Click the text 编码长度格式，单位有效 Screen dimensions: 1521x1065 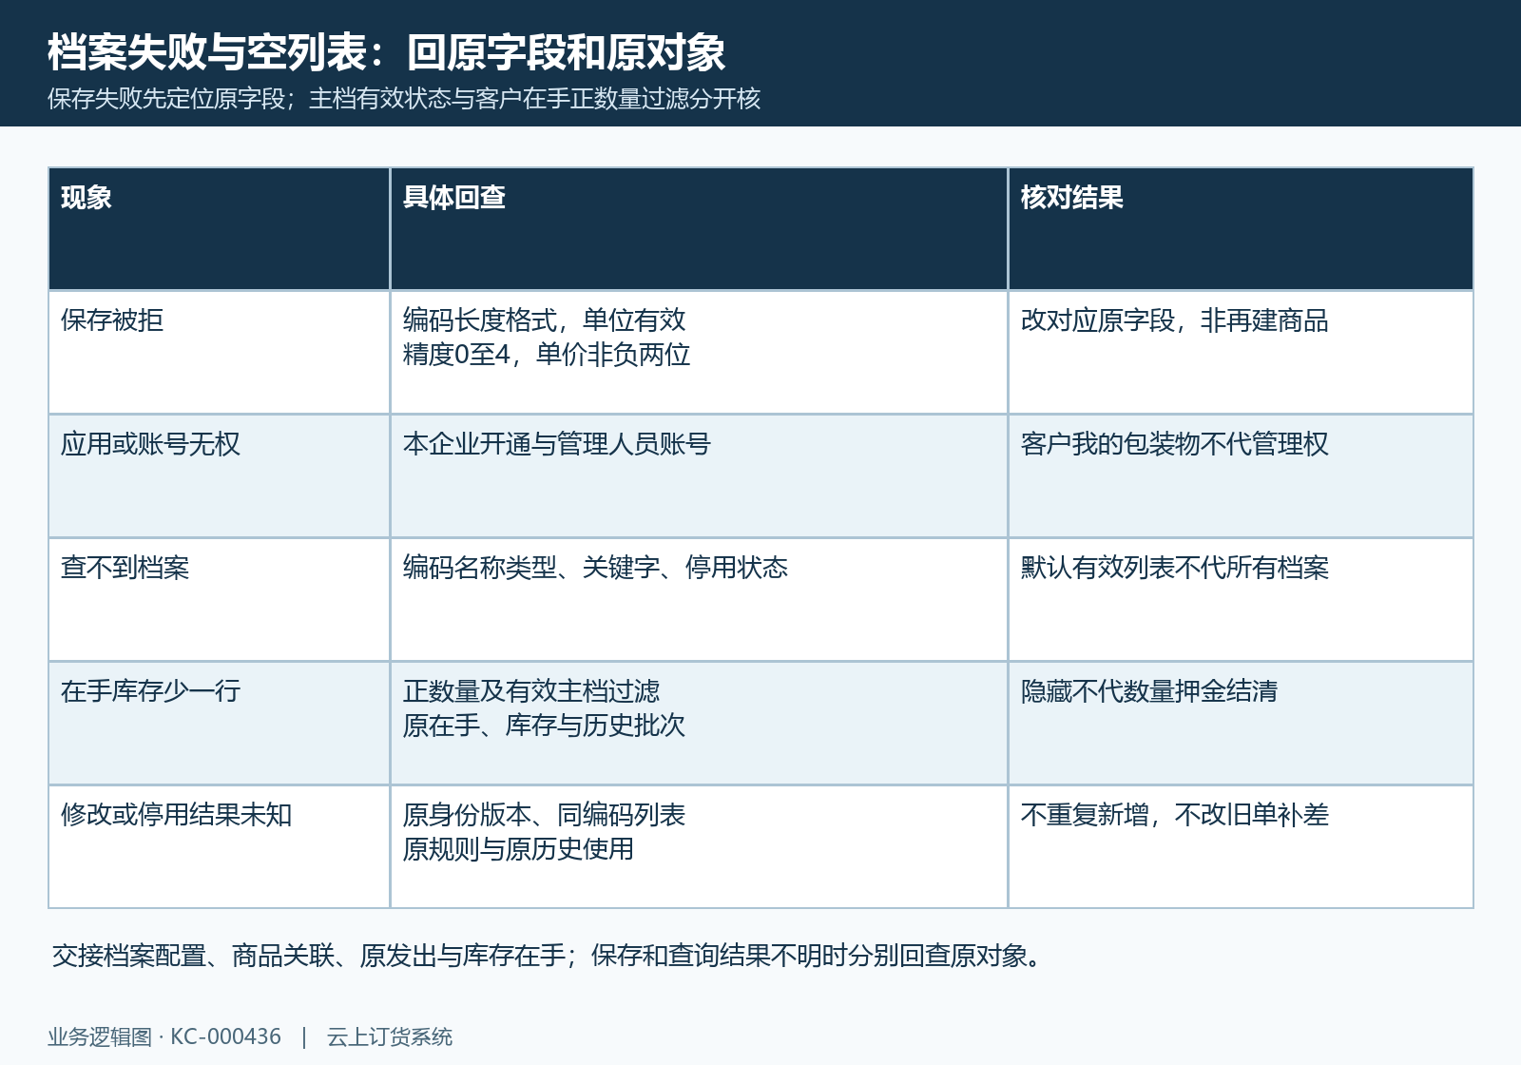click(544, 320)
